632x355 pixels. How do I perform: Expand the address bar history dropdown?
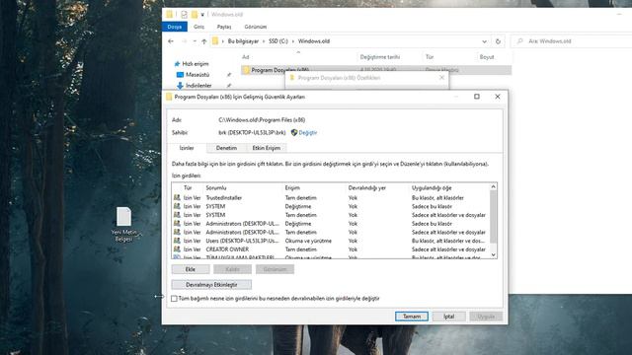click(x=484, y=41)
